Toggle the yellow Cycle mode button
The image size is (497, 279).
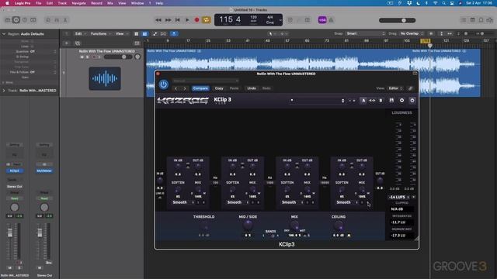[x=207, y=20]
